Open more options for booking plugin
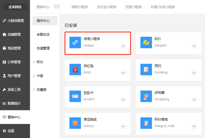Image resolution: width=205 pixels, height=138 pixels. (194, 73)
